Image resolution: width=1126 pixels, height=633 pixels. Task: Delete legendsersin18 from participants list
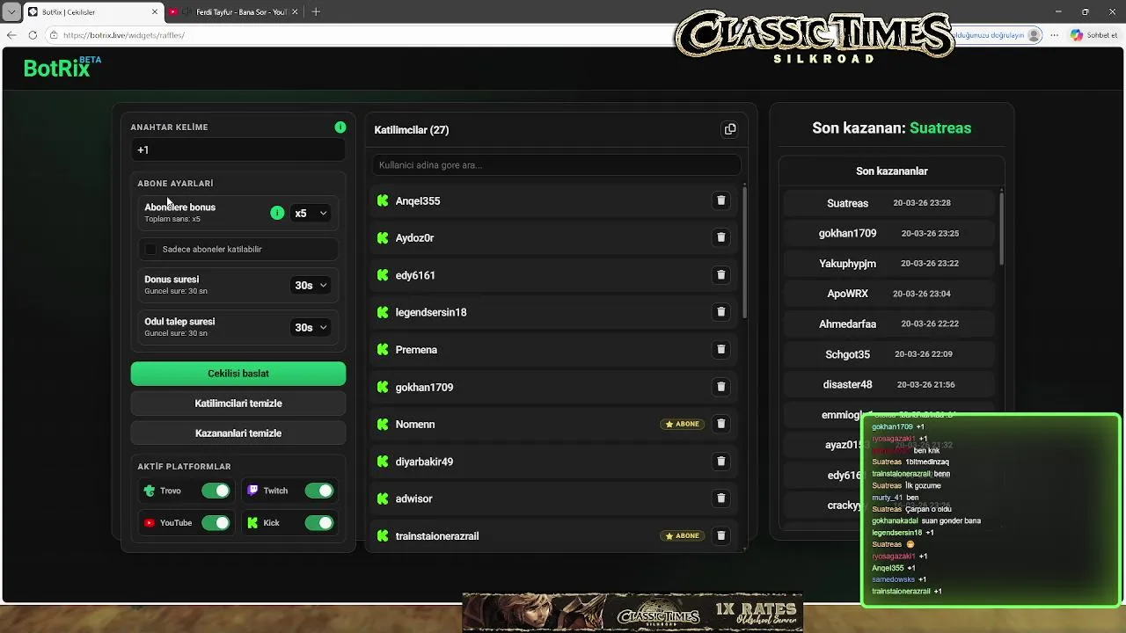point(720,312)
